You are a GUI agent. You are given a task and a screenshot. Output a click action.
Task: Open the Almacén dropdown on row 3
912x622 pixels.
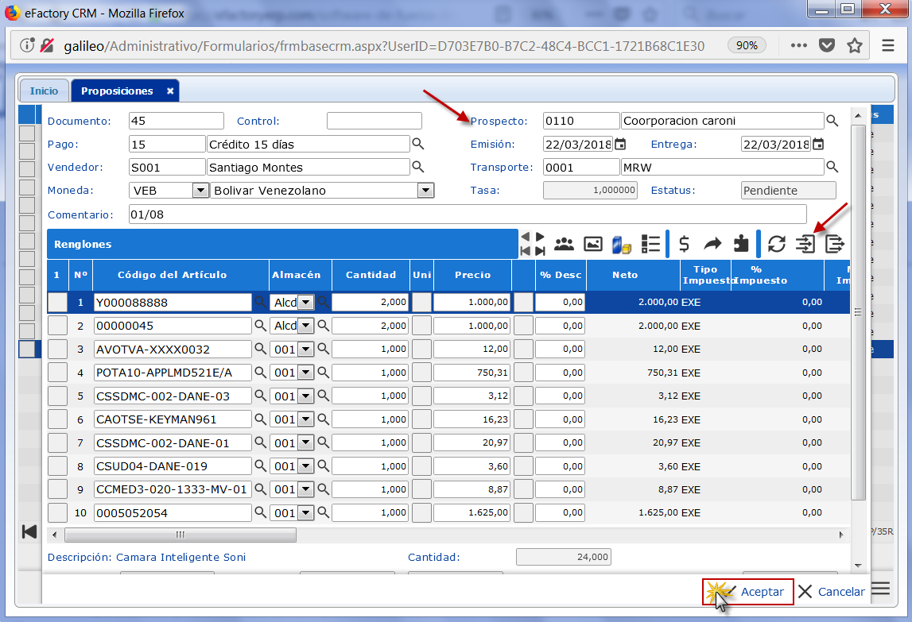305,350
